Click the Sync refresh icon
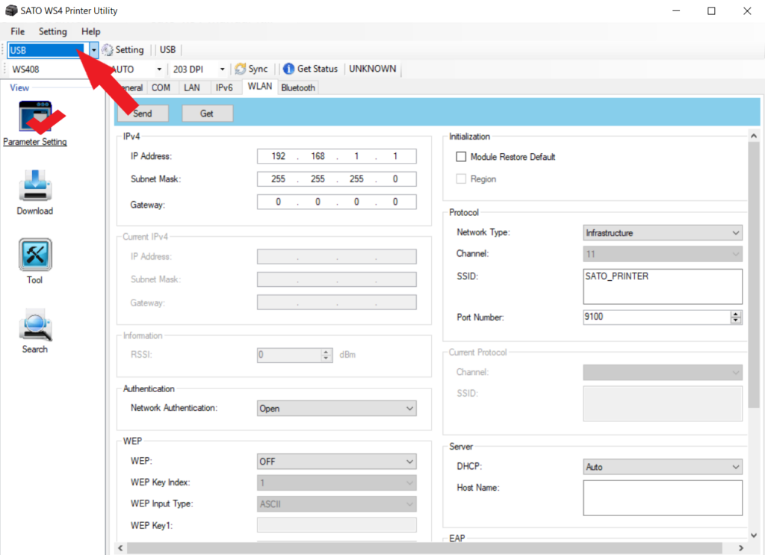Screen dimensions: 765x555 click(x=240, y=69)
